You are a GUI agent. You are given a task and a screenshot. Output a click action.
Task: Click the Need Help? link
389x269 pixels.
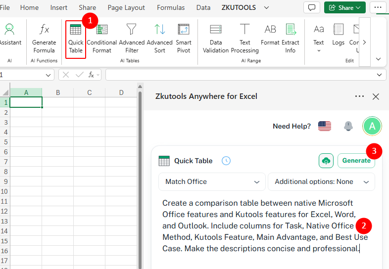[292, 126]
